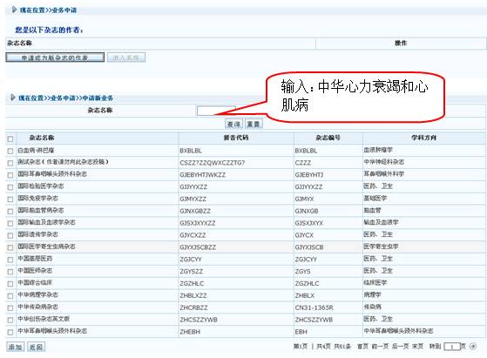Click pinyin code cell ZHCSZZYWB
This screenshot has width=487, height=358.
click(199, 320)
